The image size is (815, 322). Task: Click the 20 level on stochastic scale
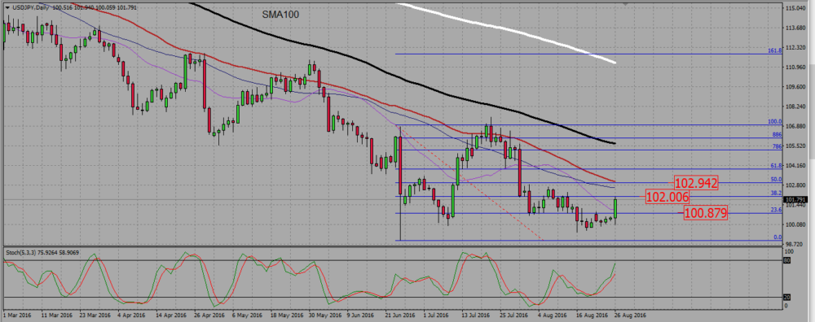(x=787, y=298)
